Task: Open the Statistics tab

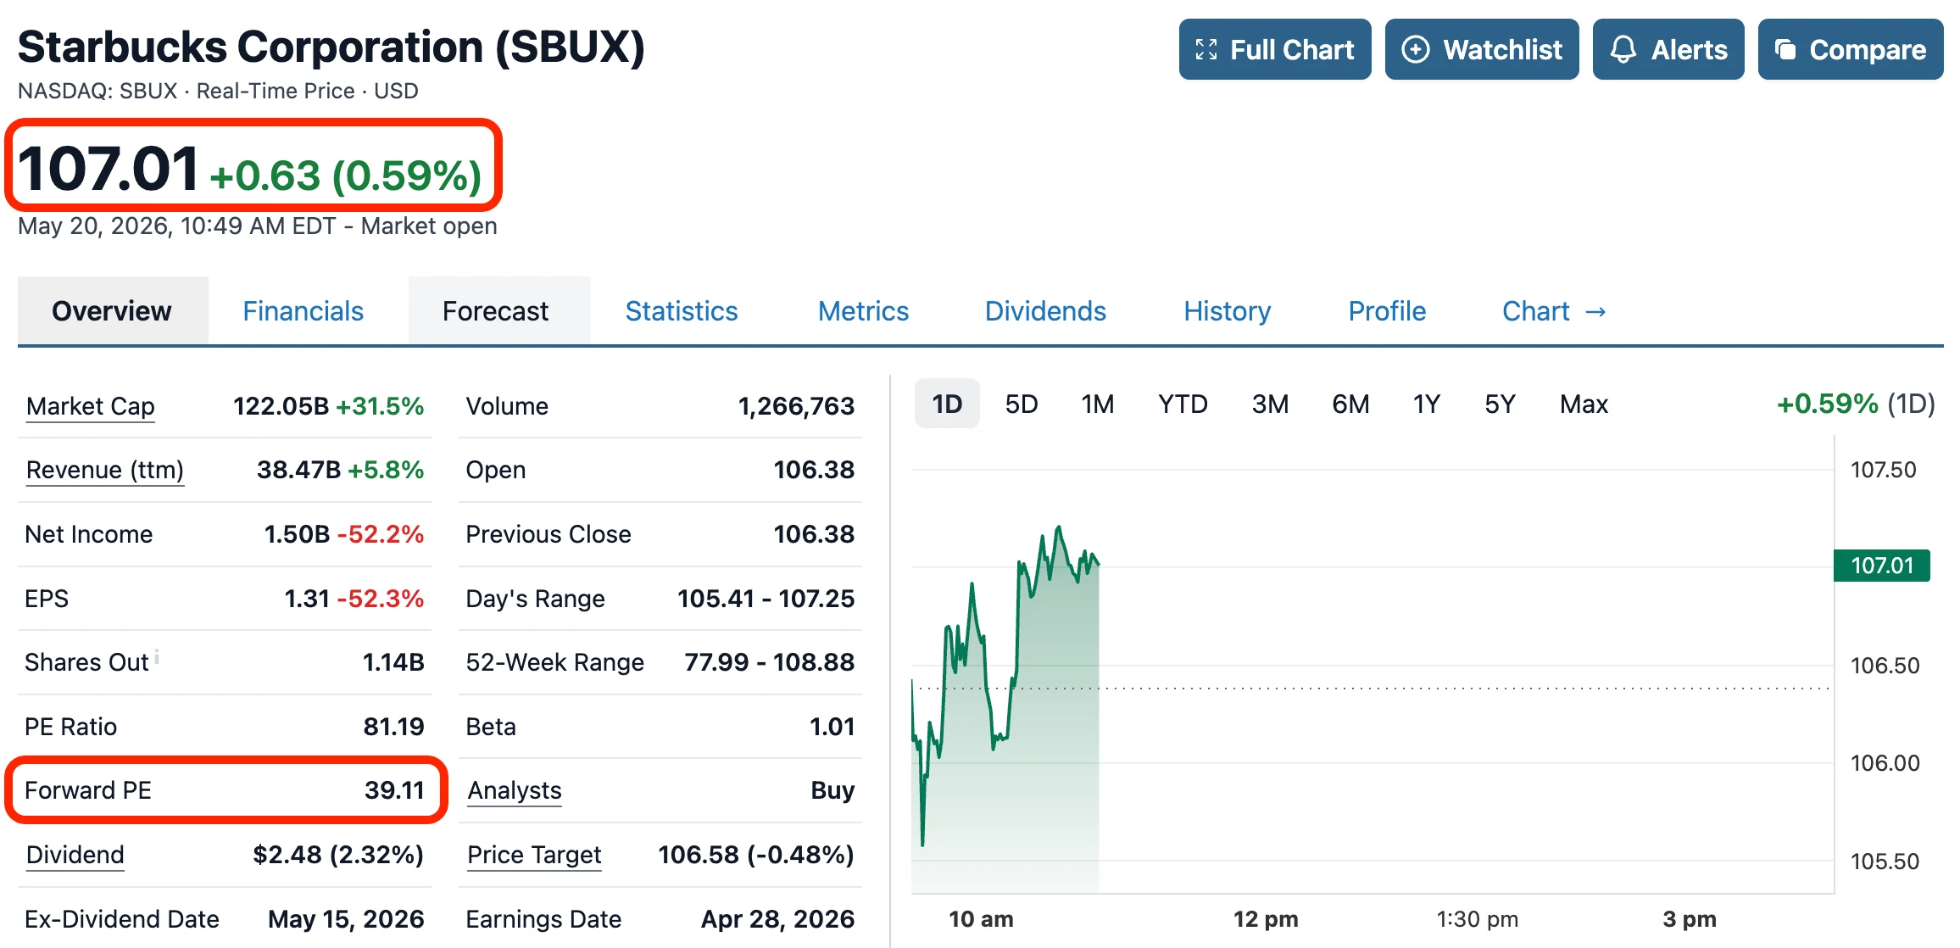Action: pos(682,311)
